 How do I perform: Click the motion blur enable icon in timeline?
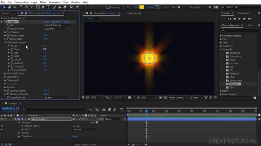click(115, 109)
